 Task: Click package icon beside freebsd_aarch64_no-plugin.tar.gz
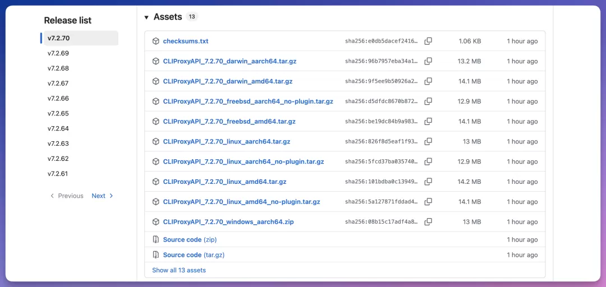point(156,101)
